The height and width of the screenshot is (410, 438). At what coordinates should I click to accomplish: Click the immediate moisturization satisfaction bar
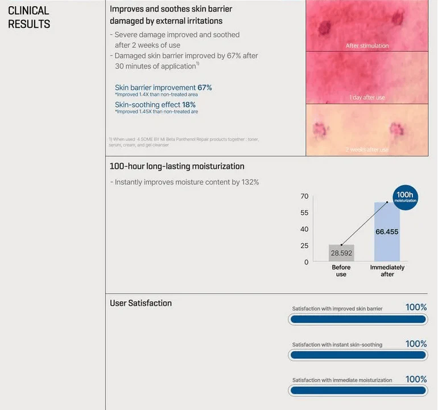pyautogui.click(x=358, y=391)
